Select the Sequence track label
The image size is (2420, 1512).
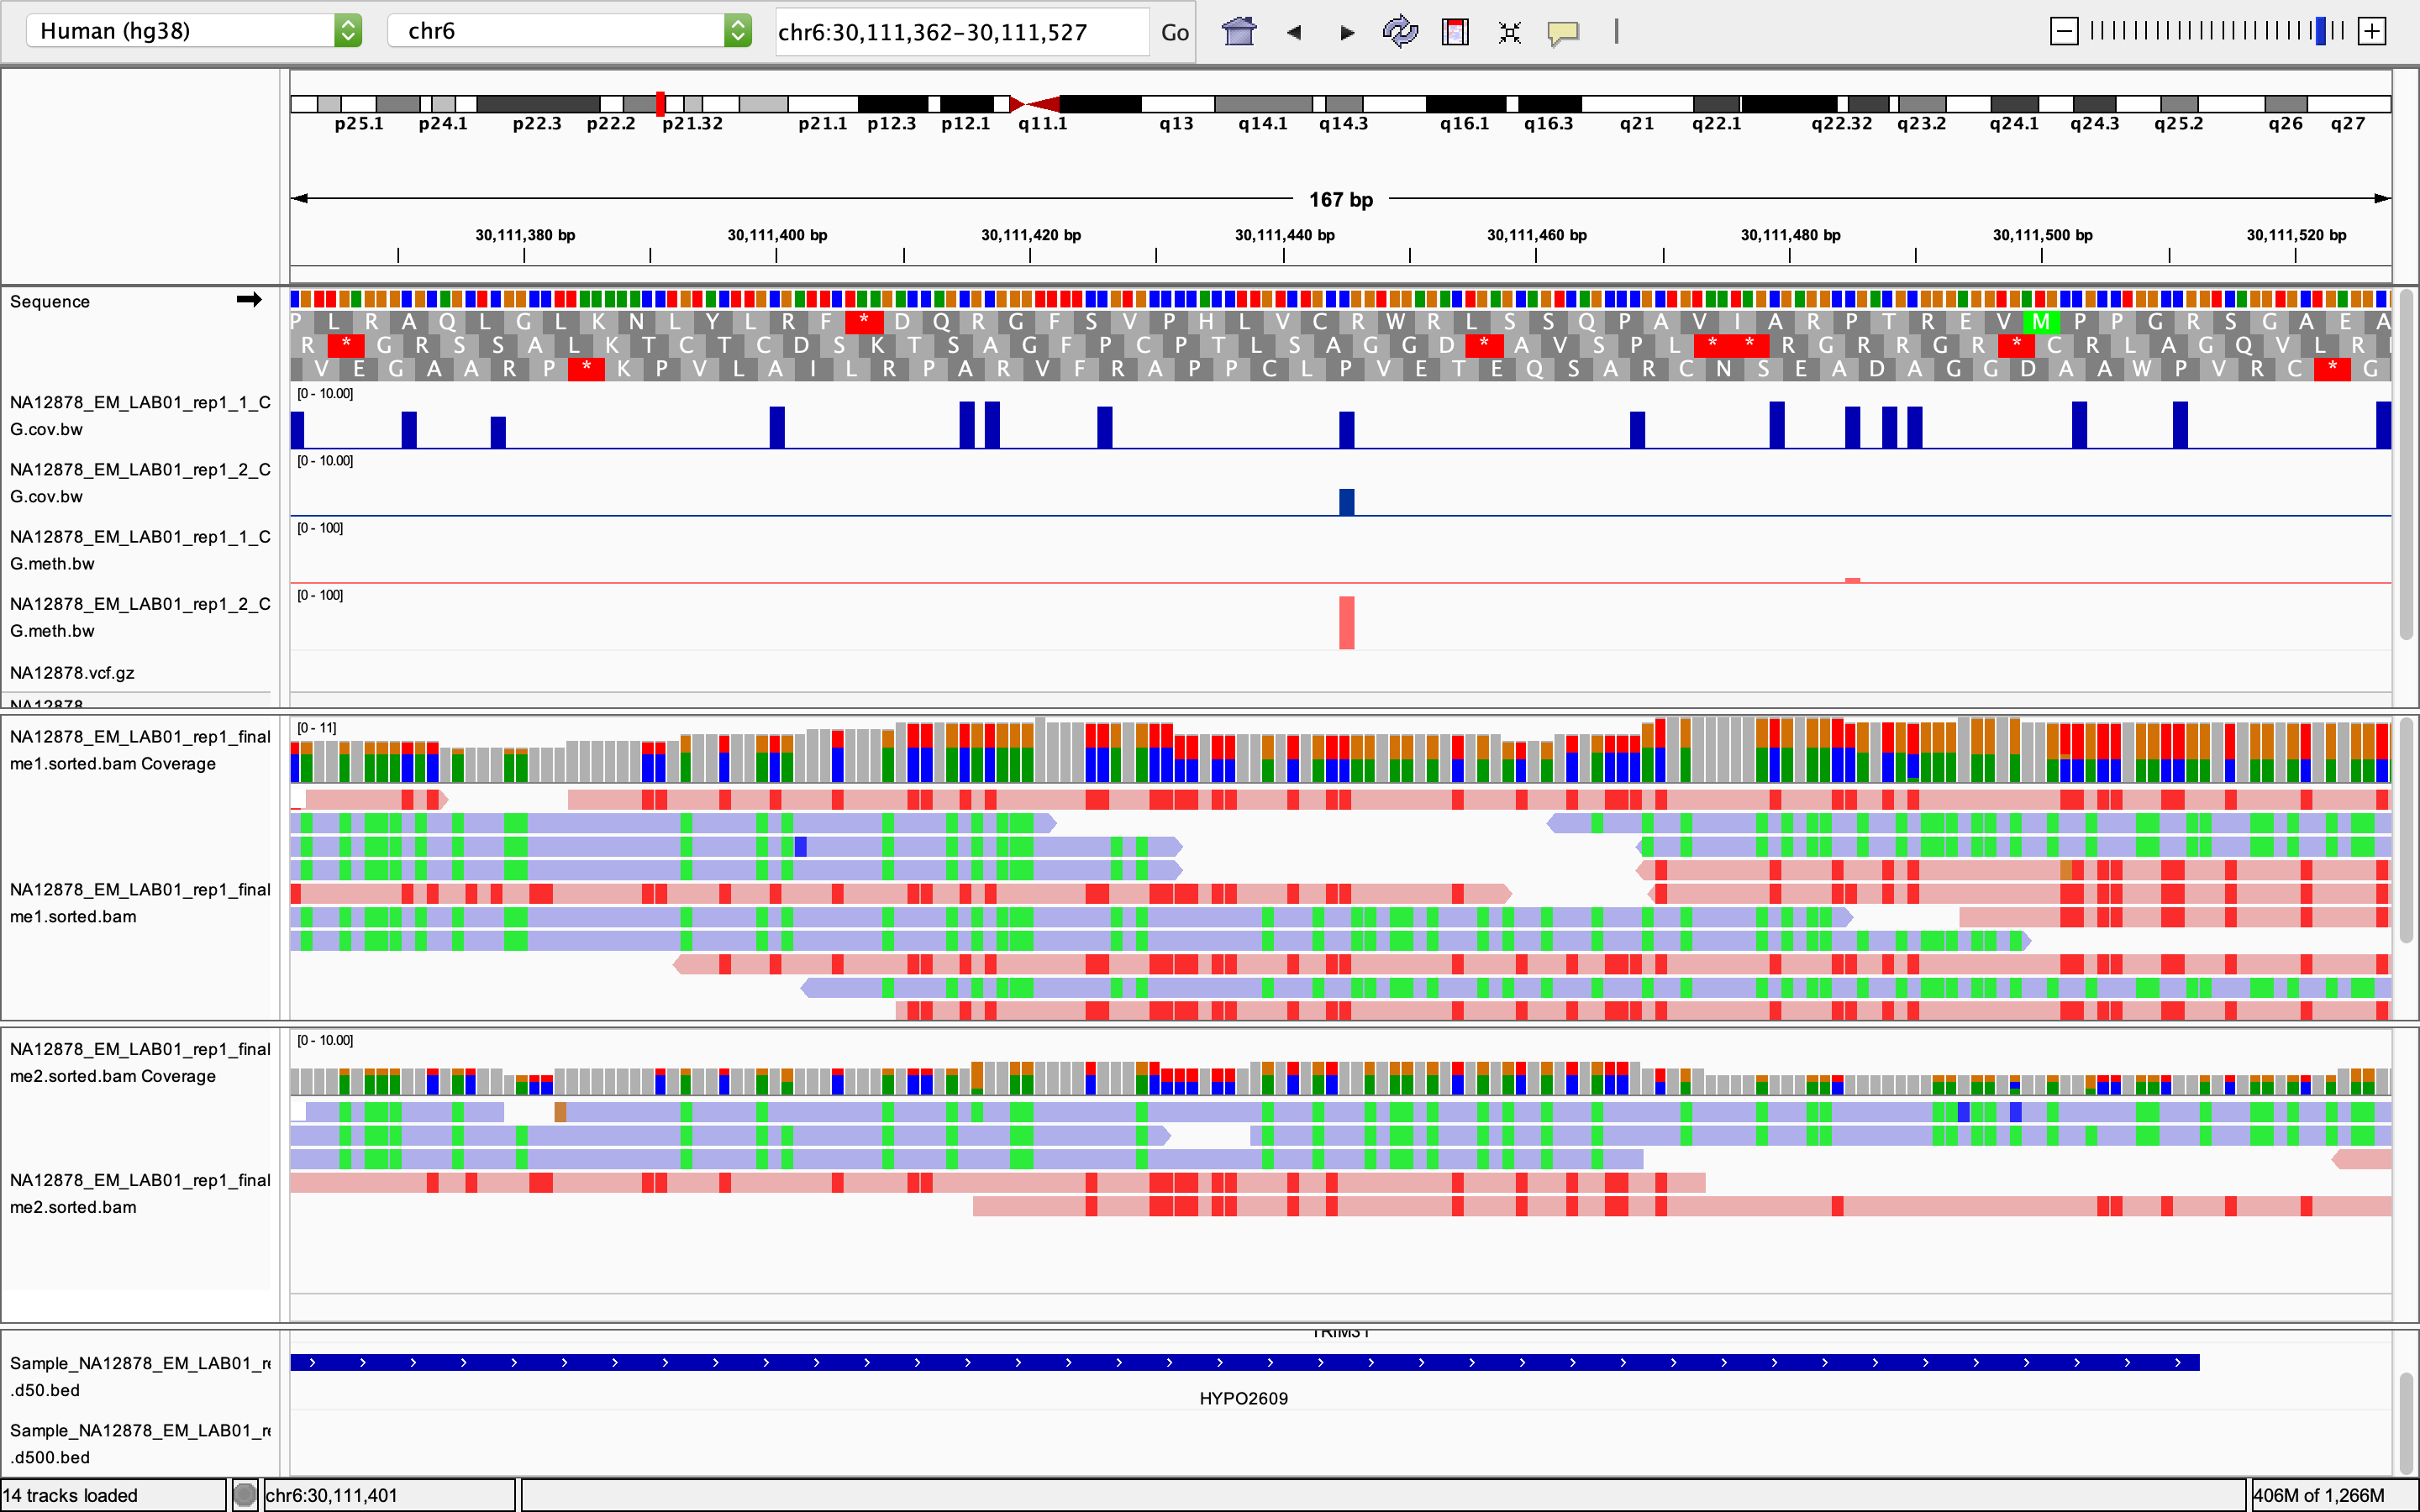50,302
